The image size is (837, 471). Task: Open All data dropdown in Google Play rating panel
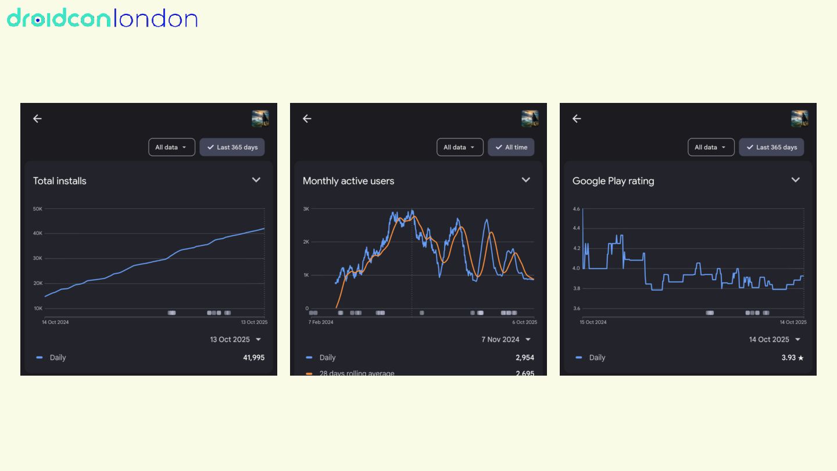tap(711, 147)
